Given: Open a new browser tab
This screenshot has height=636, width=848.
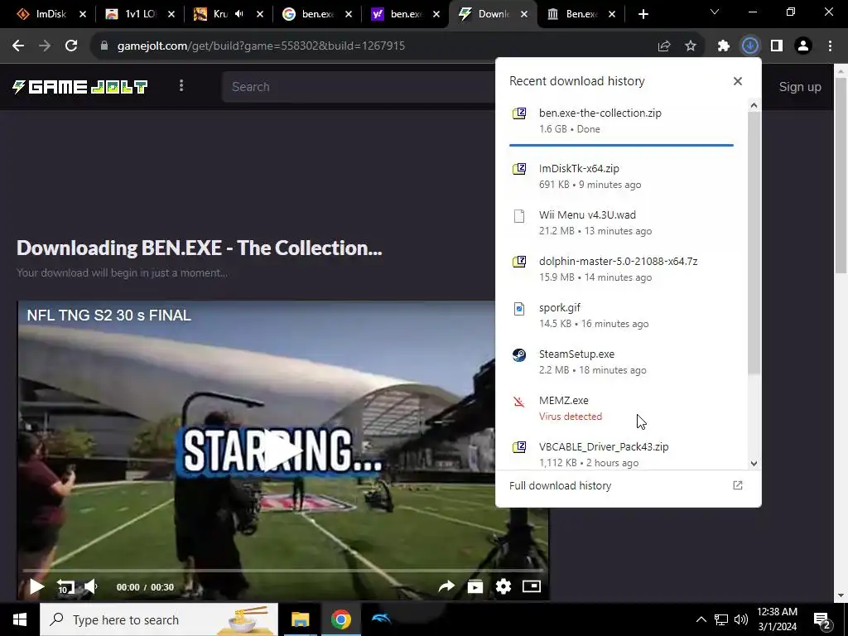Looking at the screenshot, I should tap(643, 15).
